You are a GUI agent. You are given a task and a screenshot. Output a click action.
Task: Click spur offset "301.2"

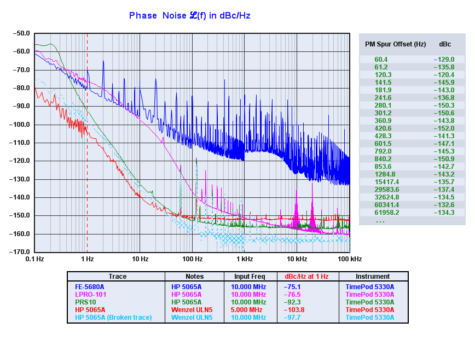pos(383,113)
